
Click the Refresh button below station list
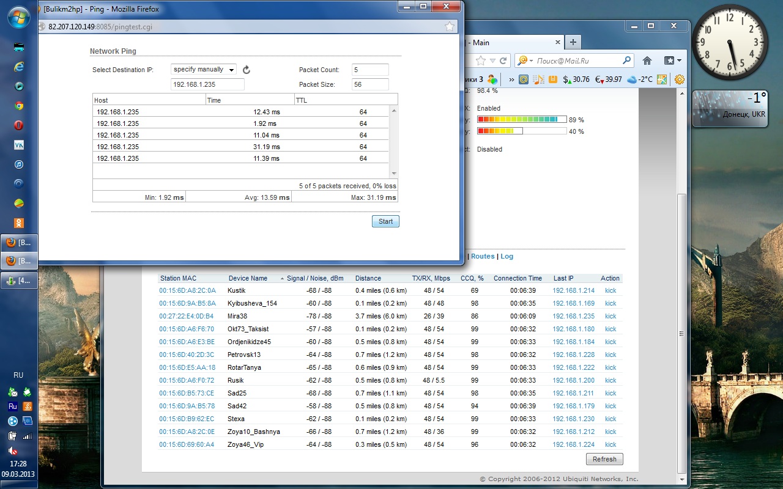(x=604, y=459)
